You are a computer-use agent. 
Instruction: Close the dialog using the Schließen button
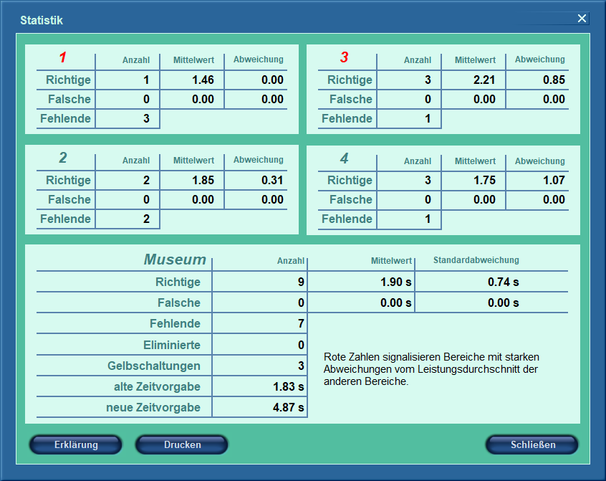click(532, 444)
